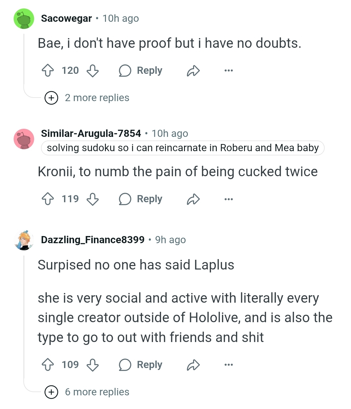Open Sacowegar's user profile
This screenshot has width=351, height=409.
click(66, 19)
